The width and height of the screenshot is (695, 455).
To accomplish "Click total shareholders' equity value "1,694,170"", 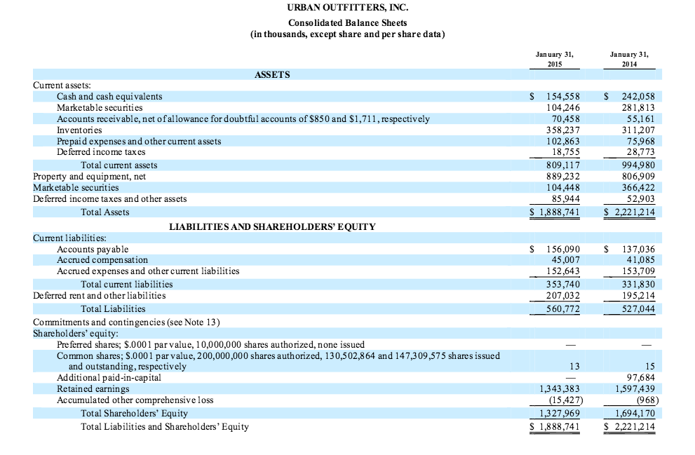I will [x=635, y=413].
